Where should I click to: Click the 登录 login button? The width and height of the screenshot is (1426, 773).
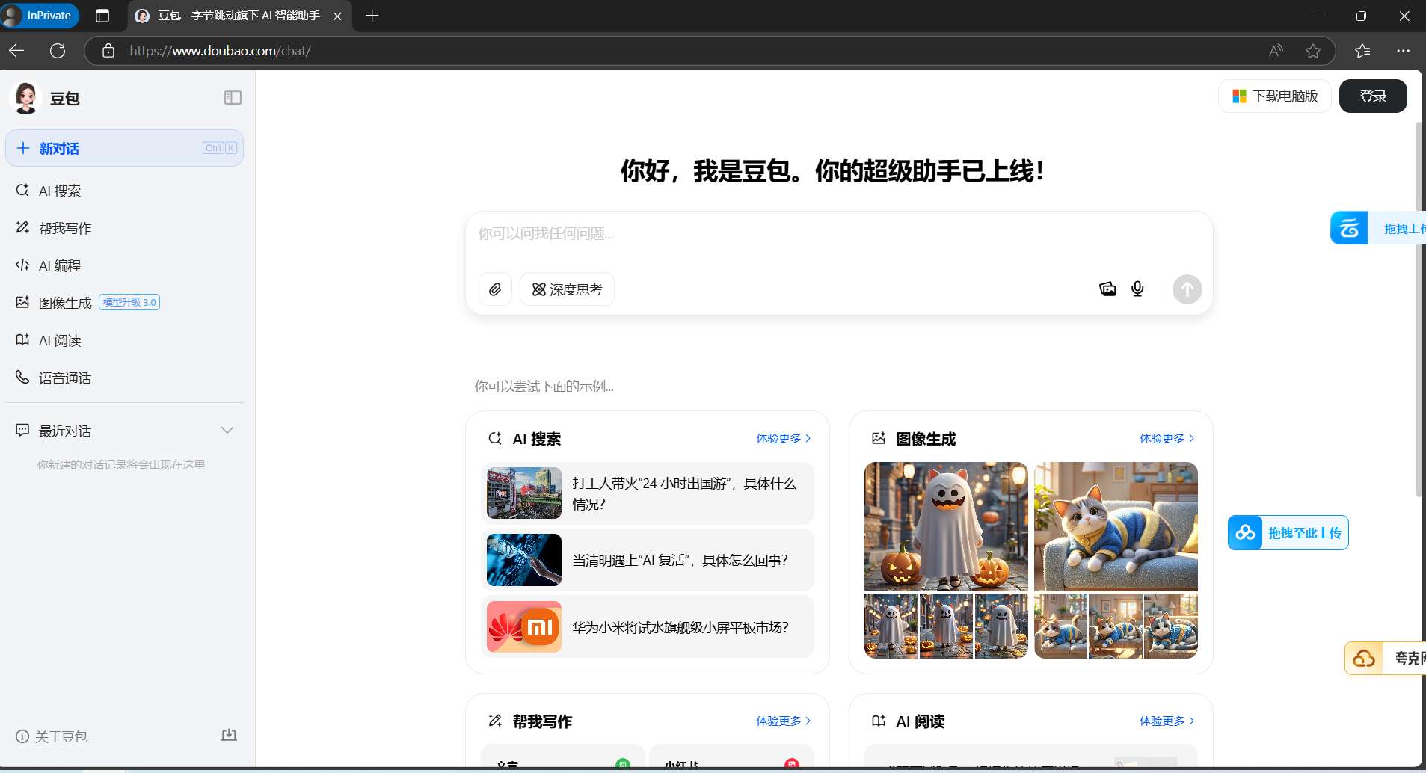(x=1373, y=96)
